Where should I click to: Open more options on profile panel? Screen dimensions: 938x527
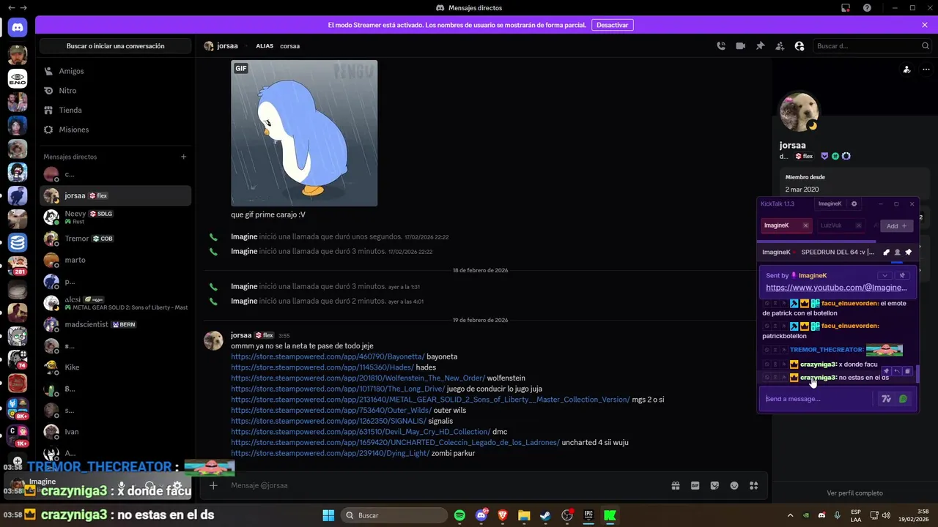click(926, 70)
